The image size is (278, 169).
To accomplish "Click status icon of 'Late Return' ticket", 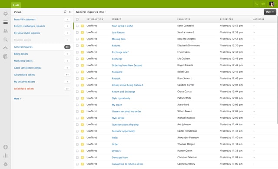I will point(83,33).
